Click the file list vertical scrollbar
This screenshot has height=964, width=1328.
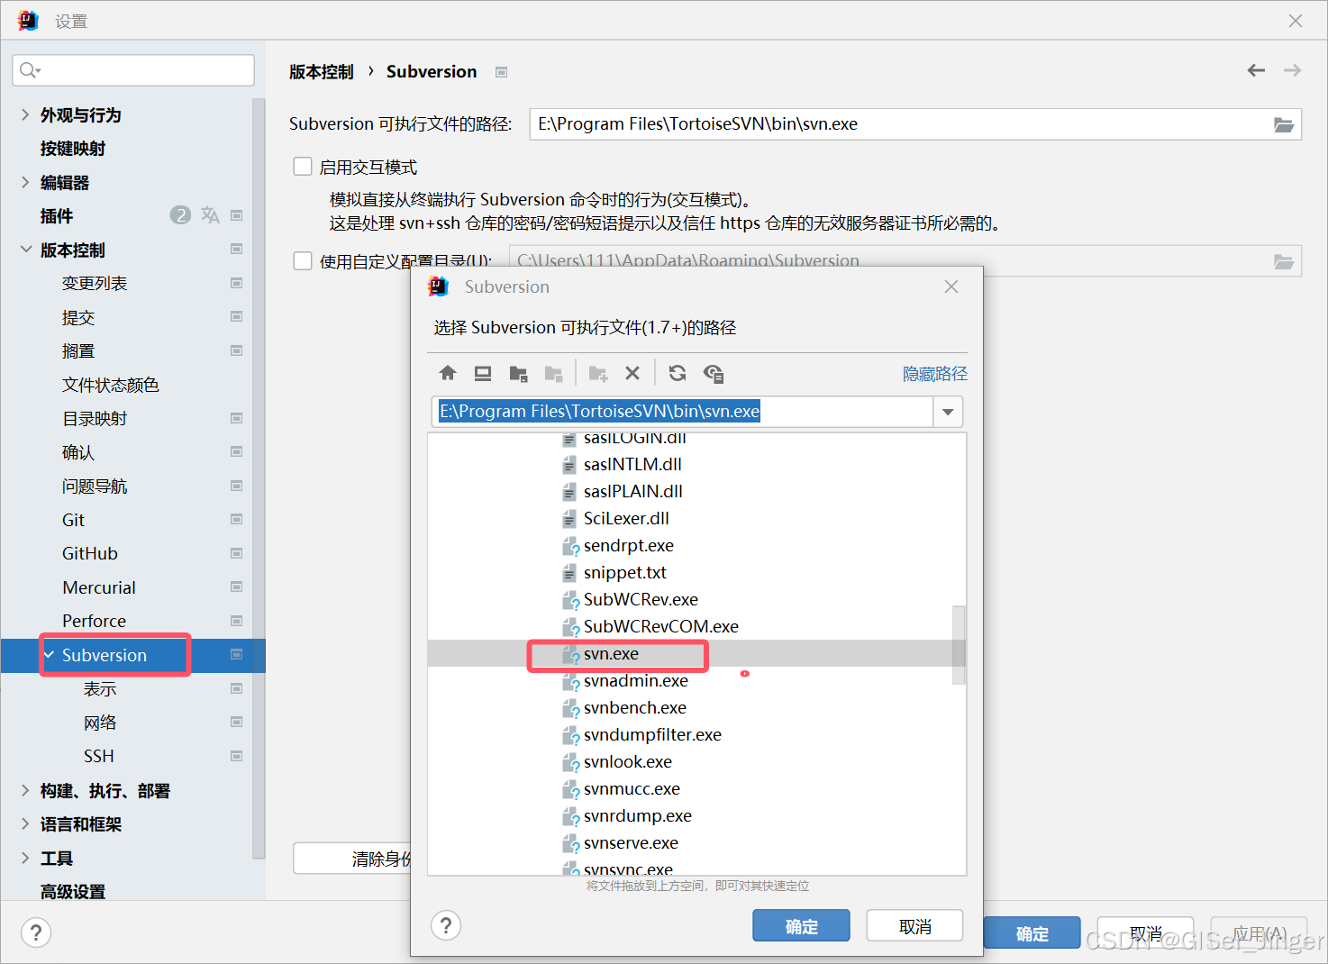click(959, 645)
